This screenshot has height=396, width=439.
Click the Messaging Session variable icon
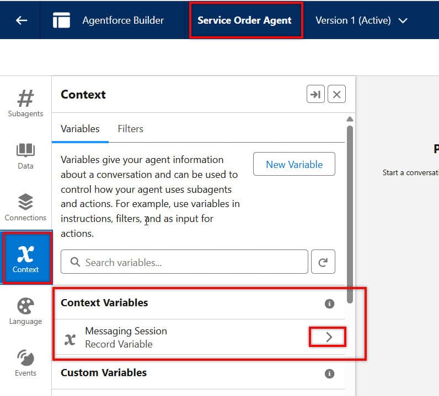(x=69, y=339)
